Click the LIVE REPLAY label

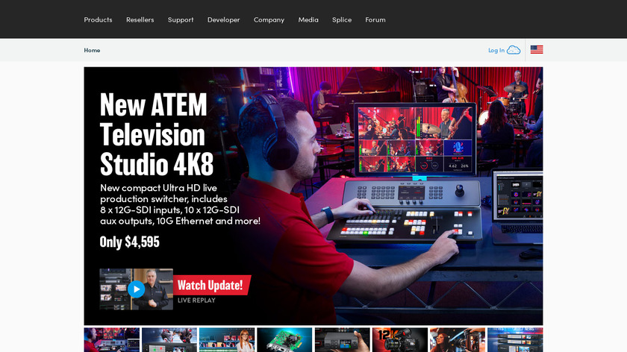point(196,300)
